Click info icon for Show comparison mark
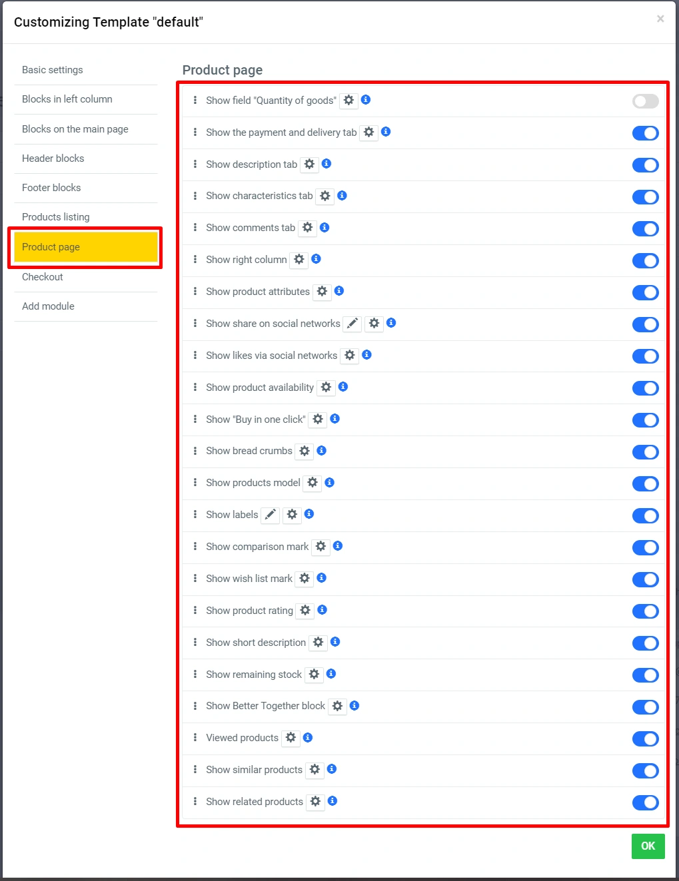This screenshot has height=881, width=679. 338,546
